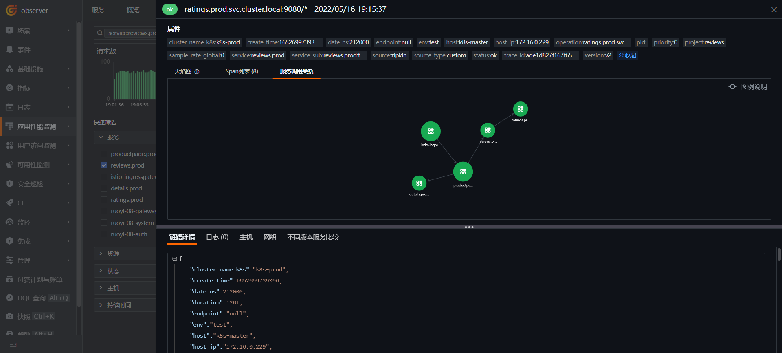782x353 pixels.
Task: Open the DQL 查询 icon
Action: click(x=9, y=298)
